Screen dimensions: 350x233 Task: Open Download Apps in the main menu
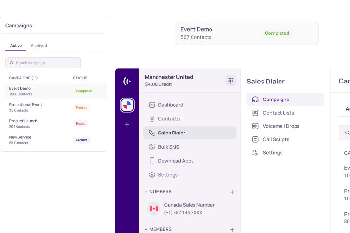pyautogui.click(x=190, y=161)
